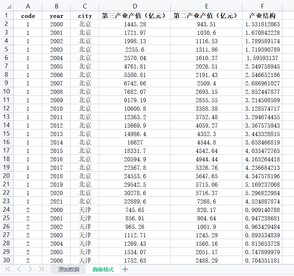Screen dimensions: 294x276
Task: Select column A header
Action: click(x=28, y=6)
